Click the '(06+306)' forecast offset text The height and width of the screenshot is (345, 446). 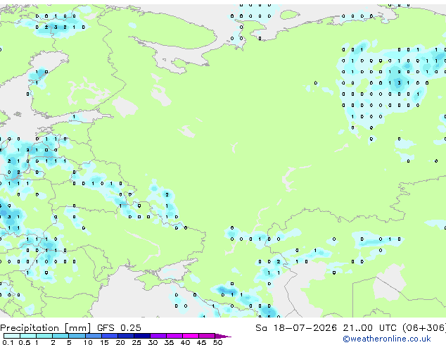tap(424, 328)
